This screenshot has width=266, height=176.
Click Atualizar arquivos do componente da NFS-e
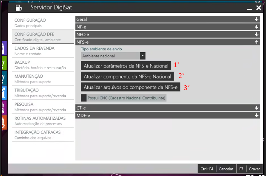coord(130,87)
